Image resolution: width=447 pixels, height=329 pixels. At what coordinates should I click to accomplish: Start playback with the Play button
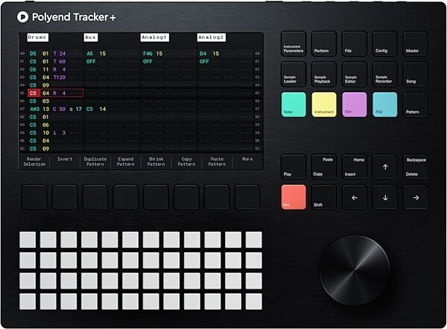(294, 167)
